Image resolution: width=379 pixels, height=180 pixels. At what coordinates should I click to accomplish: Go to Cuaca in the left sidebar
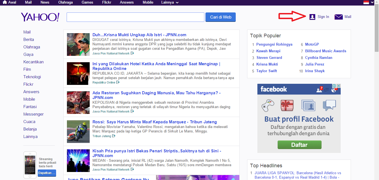(29, 122)
